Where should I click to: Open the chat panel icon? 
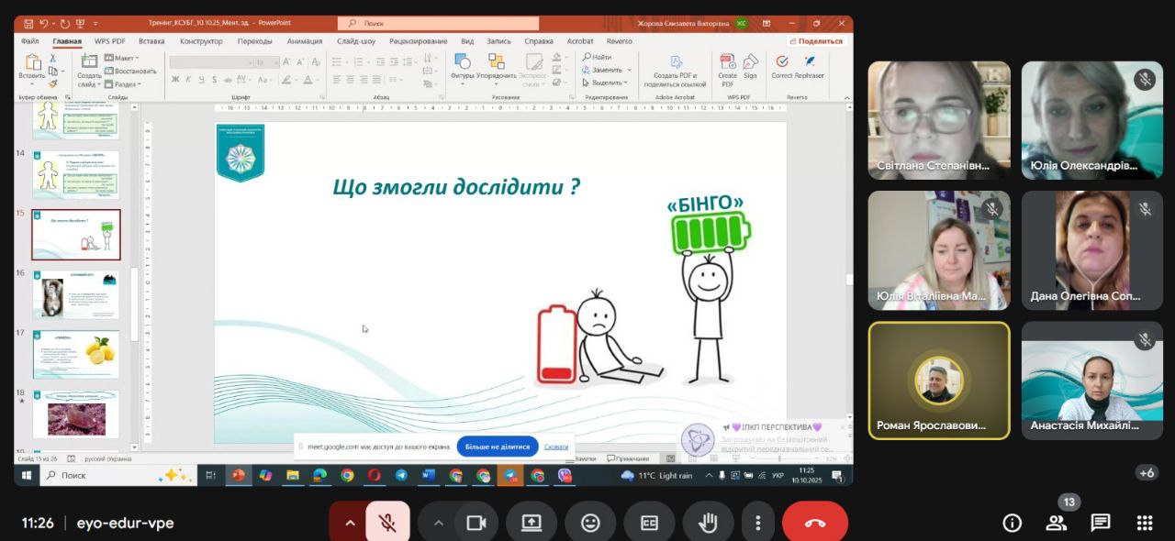[1100, 523]
